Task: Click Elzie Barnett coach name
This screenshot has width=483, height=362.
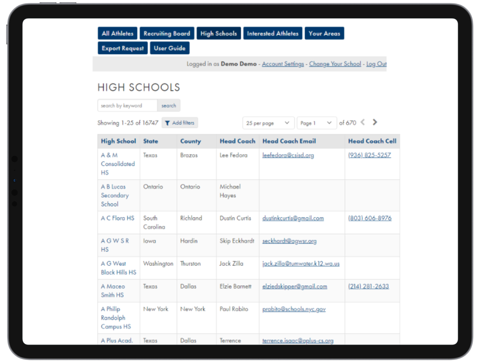Action: click(235, 286)
